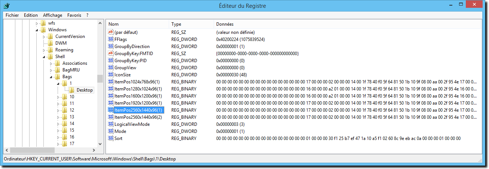Click the DWM folder icon
Viewport: 489px width, 169px height.
(51, 43)
